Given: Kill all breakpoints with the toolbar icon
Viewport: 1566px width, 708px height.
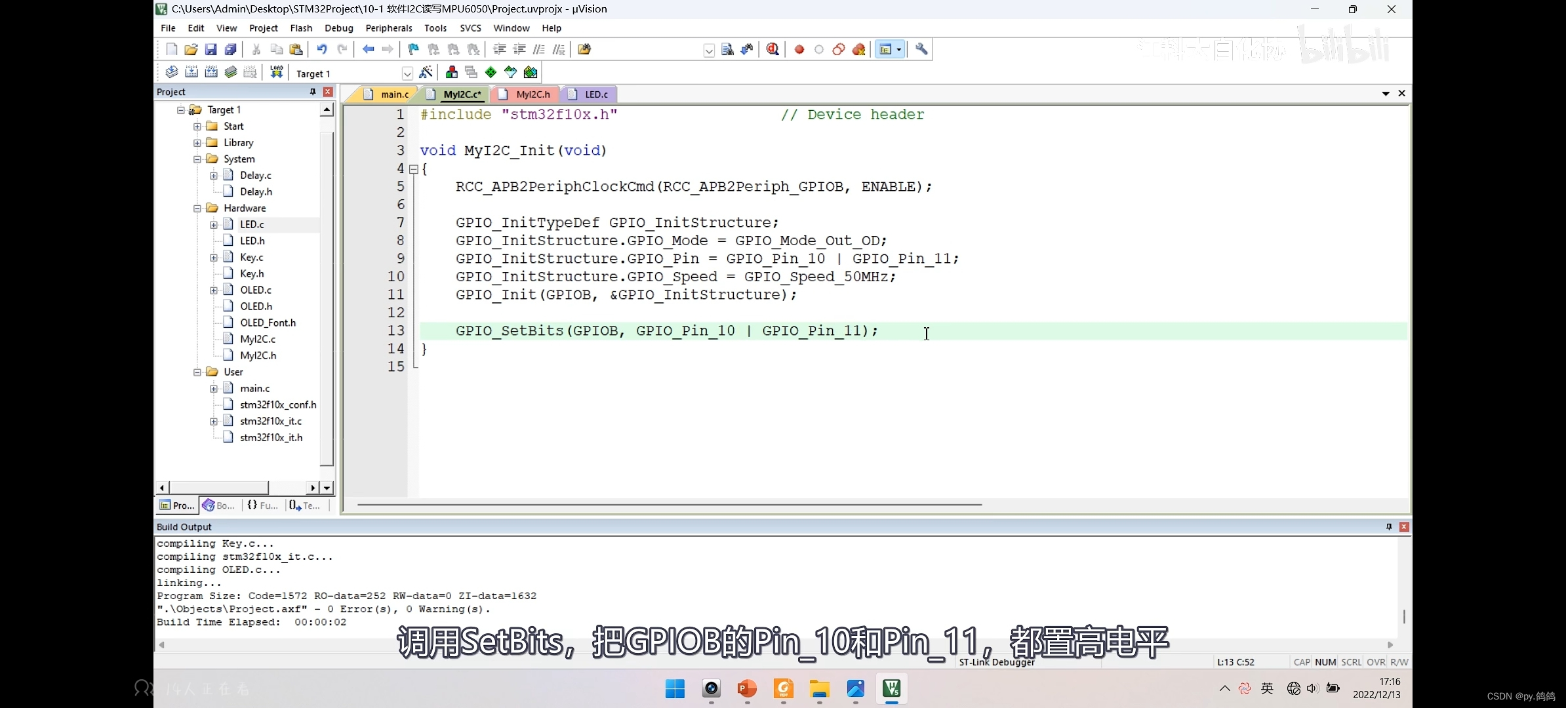Looking at the screenshot, I should [x=858, y=49].
